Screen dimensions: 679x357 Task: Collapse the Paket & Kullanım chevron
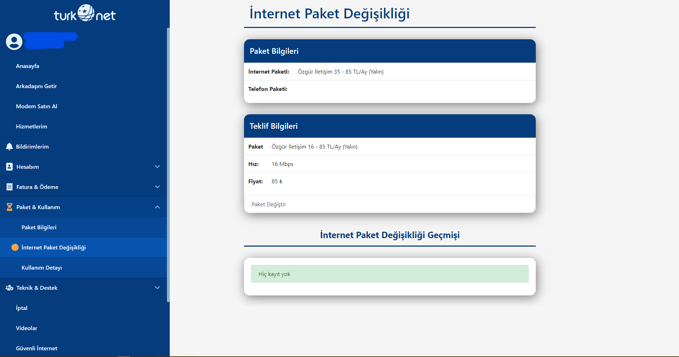pos(157,207)
